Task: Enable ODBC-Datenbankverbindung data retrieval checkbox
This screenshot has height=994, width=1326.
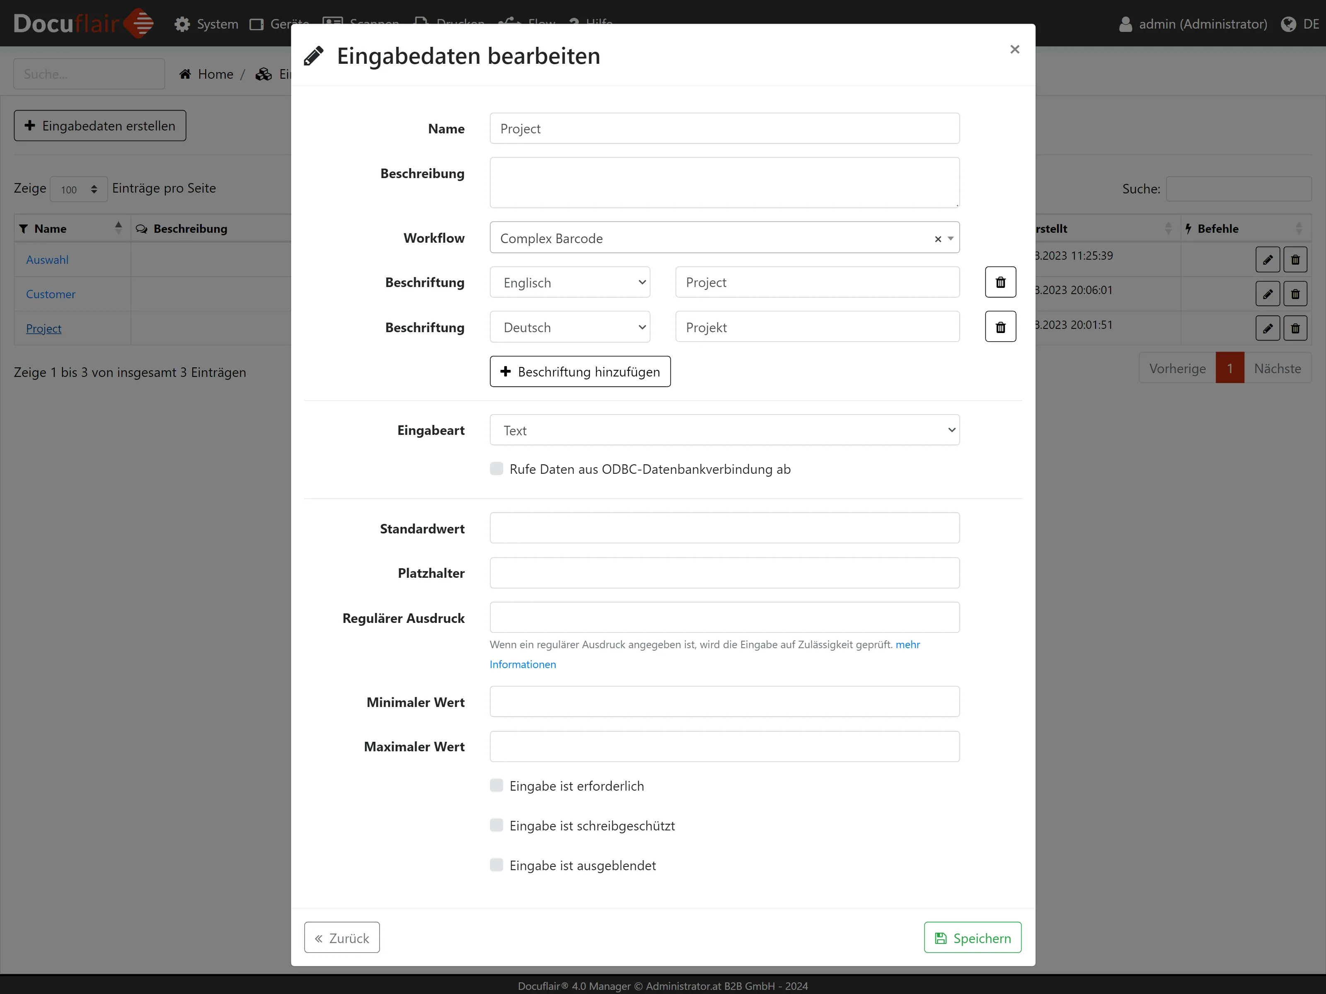Action: (496, 468)
